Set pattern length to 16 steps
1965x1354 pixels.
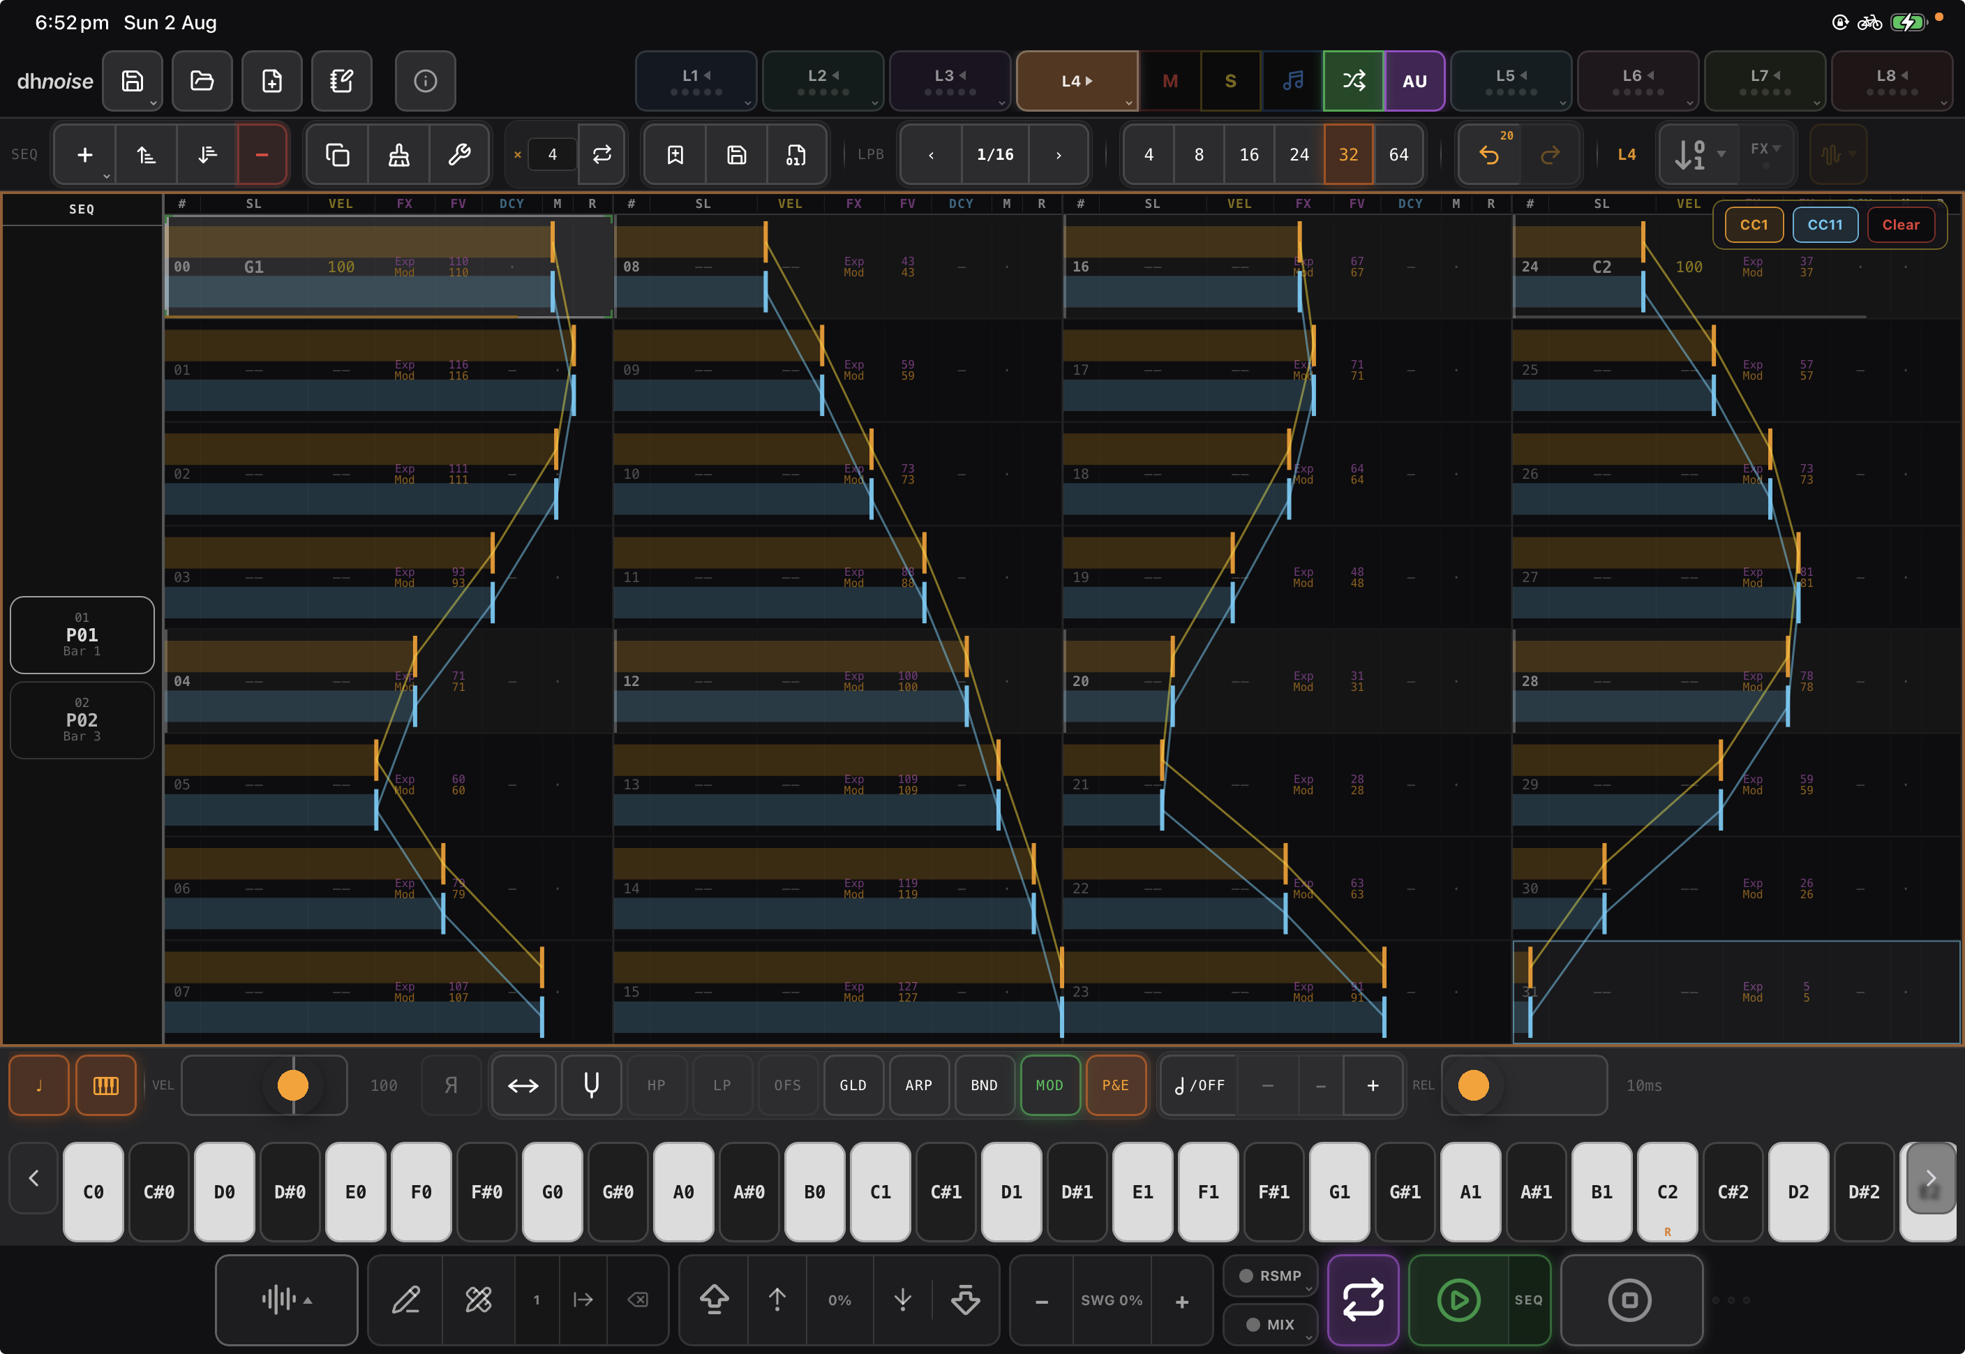pos(1248,154)
